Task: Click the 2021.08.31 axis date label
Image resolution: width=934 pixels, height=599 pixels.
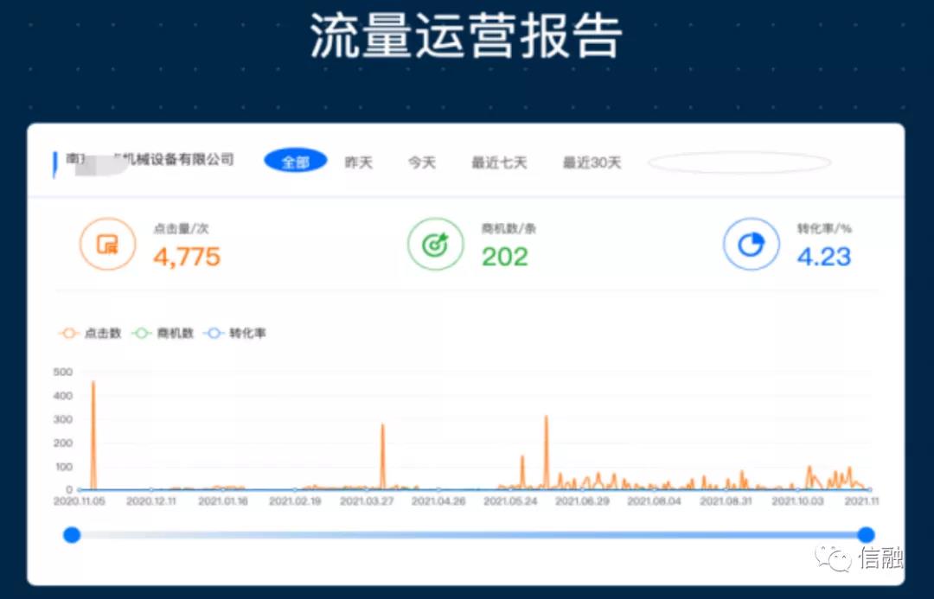Action: click(726, 501)
